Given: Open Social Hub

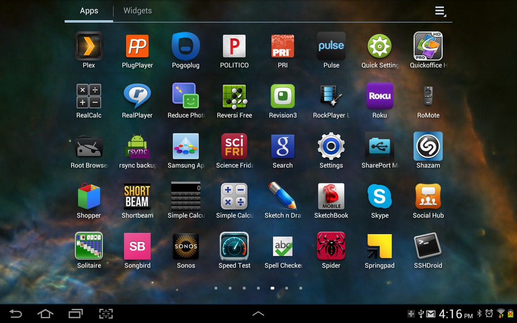Looking at the screenshot, I should click(428, 196).
